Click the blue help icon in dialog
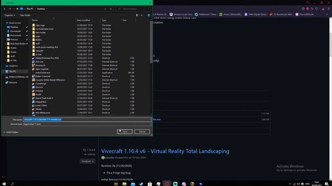 149,15
